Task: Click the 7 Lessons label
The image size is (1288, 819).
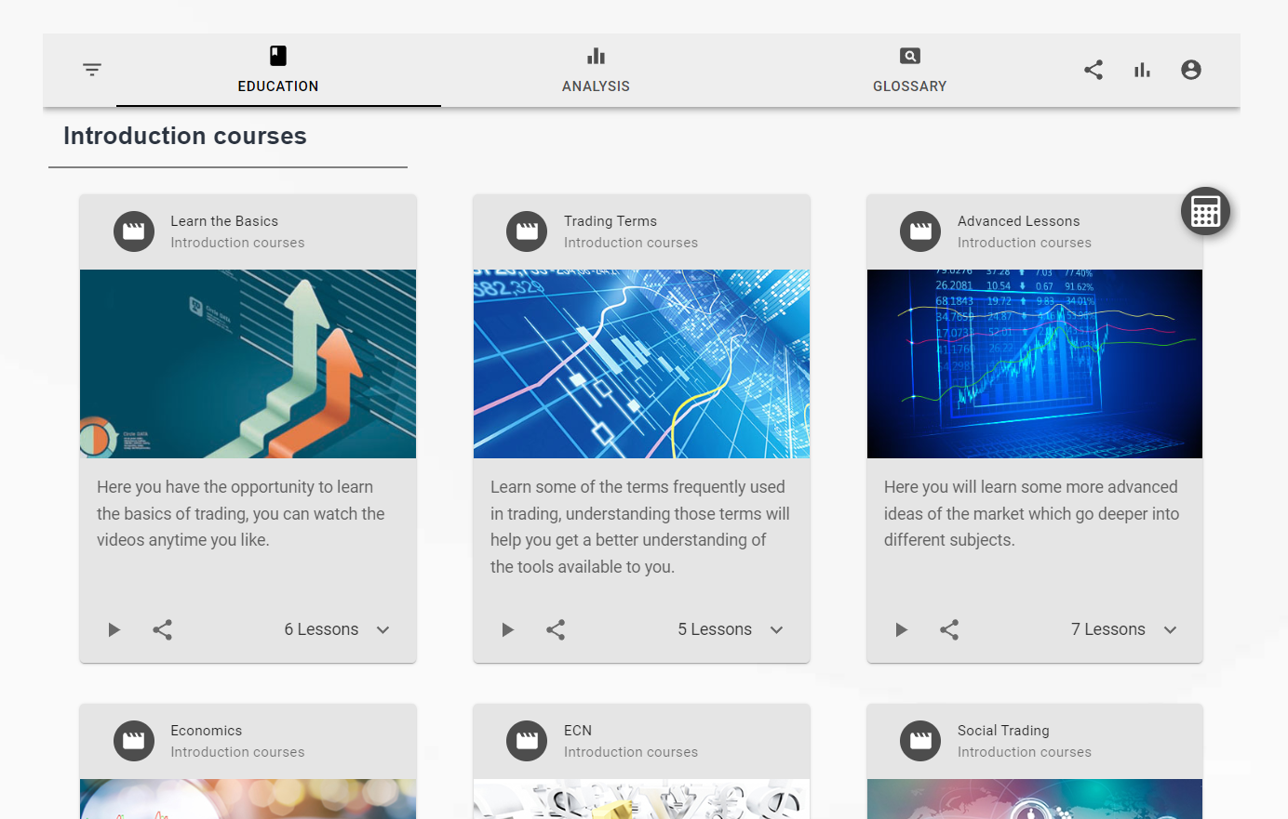Action: [1108, 629]
